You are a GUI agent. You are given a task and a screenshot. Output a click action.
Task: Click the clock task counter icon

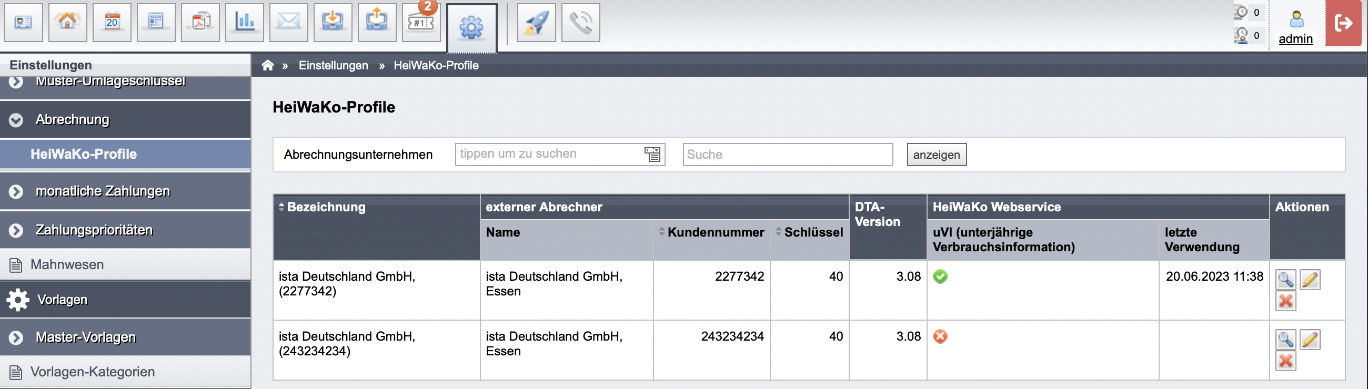1241,12
